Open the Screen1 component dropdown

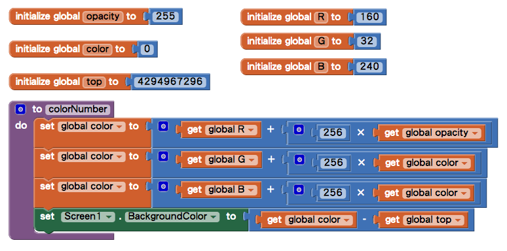(109, 217)
